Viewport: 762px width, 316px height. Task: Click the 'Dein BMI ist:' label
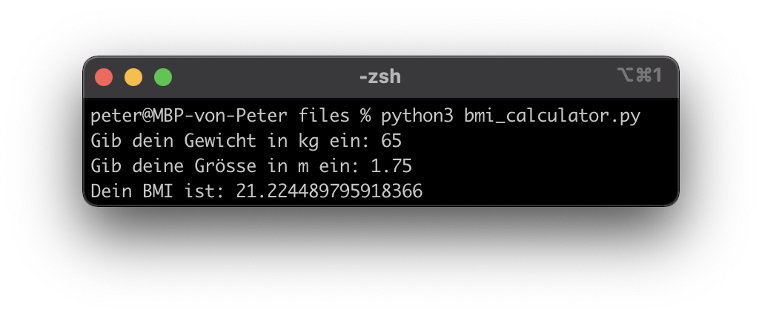point(158,191)
